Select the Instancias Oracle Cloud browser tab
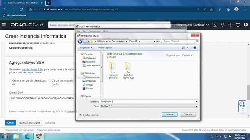This screenshot has width=250, height=140. point(23,3)
